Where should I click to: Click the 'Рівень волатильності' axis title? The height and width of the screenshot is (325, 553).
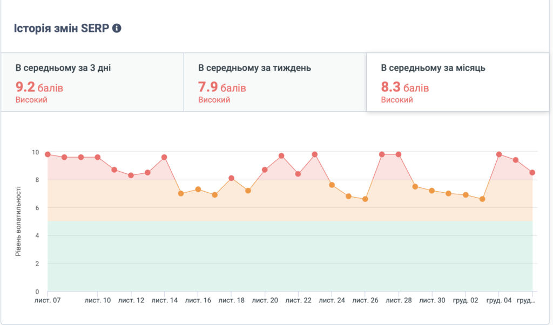pos(19,221)
